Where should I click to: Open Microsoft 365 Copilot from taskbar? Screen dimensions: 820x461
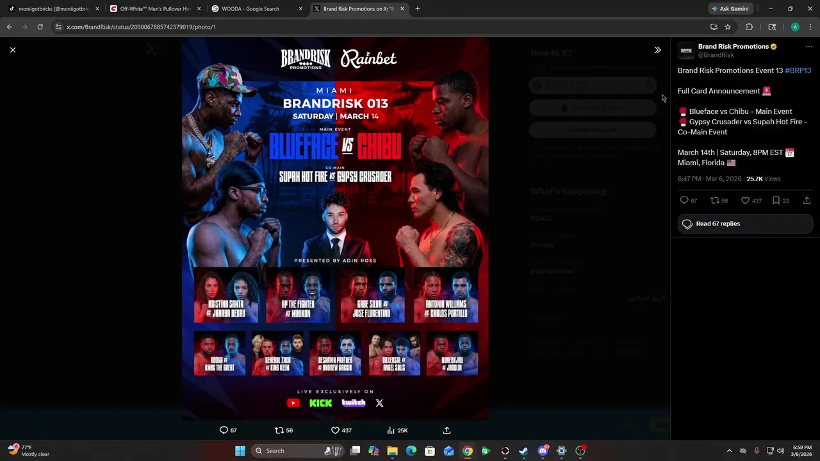click(x=373, y=451)
